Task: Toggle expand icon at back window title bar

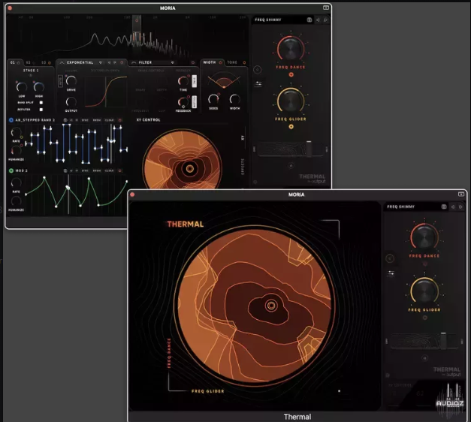Action: [325, 8]
